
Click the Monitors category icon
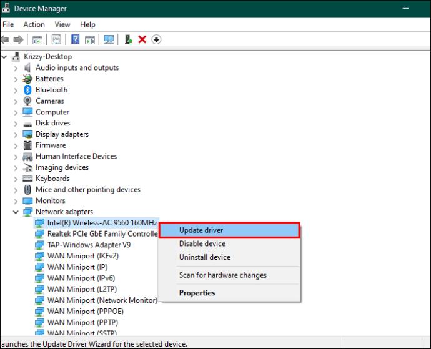pyautogui.click(x=27, y=201)
